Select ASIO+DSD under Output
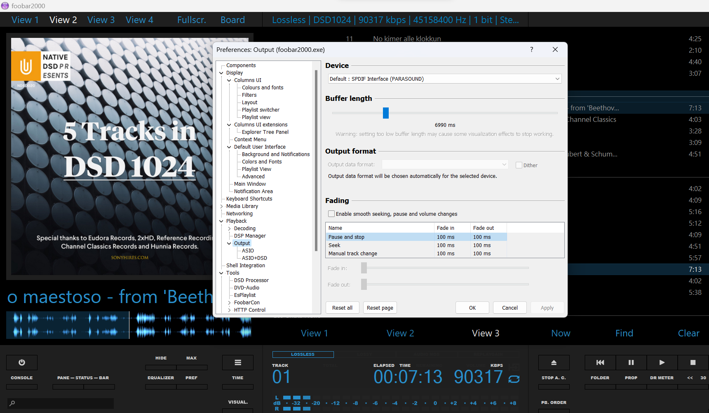The height and width of the screenshot is (413, 709). 254,258
